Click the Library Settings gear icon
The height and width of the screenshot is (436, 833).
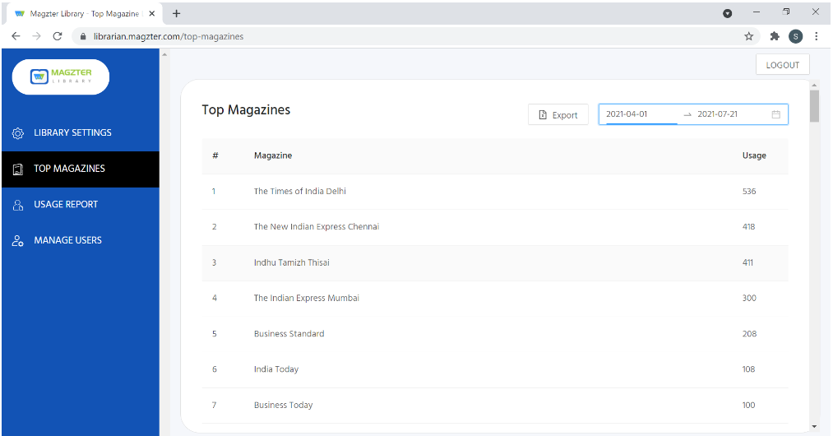coord(17,133)
